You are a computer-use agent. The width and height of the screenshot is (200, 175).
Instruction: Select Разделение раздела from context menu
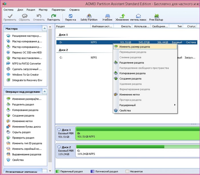click(131, 63)
